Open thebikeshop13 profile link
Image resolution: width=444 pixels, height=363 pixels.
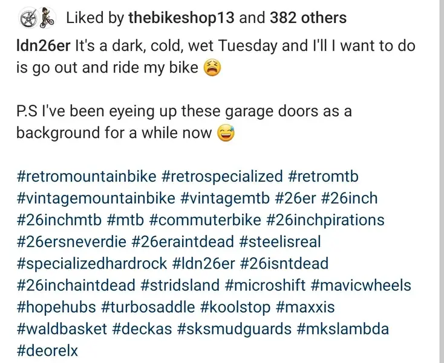point(181,18)
